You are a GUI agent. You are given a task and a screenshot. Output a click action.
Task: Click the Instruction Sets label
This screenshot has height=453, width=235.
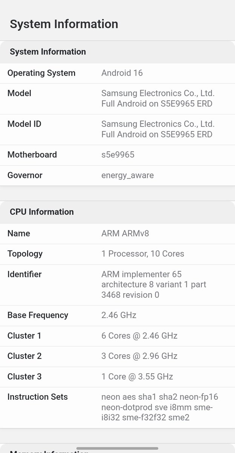click(37, 397)
